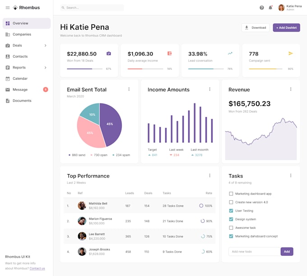Image resolution: width=307 pixels, height=276 pixels.
Task: Click the 80% campaign sent progress bar
Action: pos(265,69)
